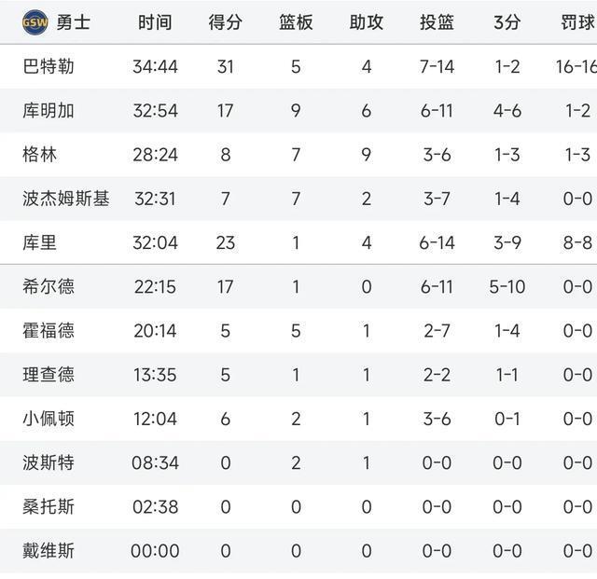Open player 巴特勒's row
This screenshot has height=579, width=597.
[49, 67]
